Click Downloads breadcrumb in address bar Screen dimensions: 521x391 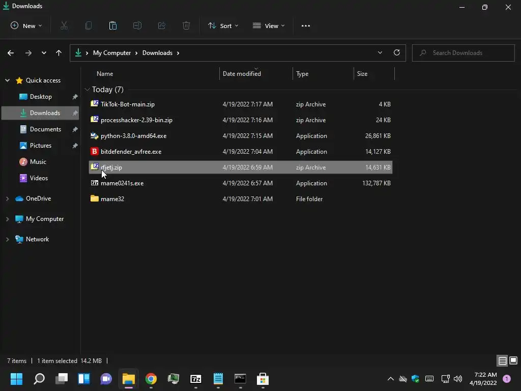pyautogui.click(x=158, y=53)
